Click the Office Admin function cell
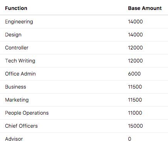 tap(20, 74)
